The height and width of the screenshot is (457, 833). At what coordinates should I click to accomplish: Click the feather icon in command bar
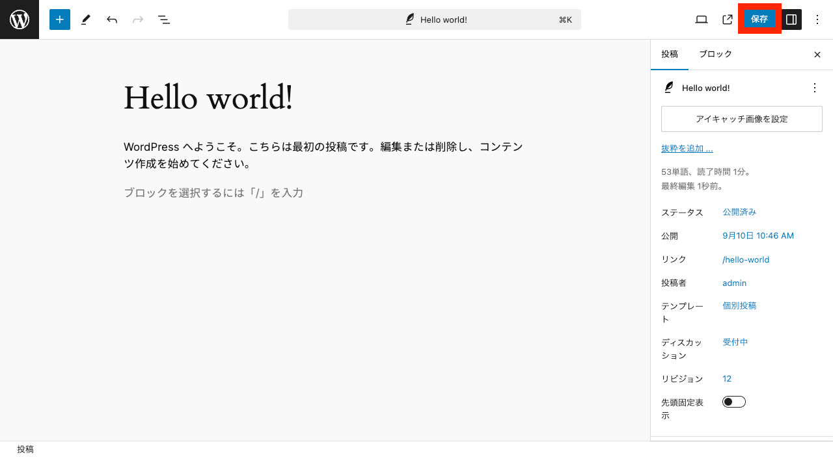(x=409, y=20)
